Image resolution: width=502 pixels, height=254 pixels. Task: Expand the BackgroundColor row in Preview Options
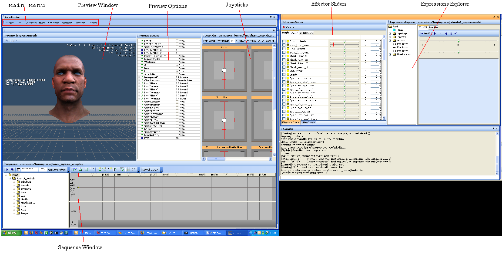click(x=138, y=77)
